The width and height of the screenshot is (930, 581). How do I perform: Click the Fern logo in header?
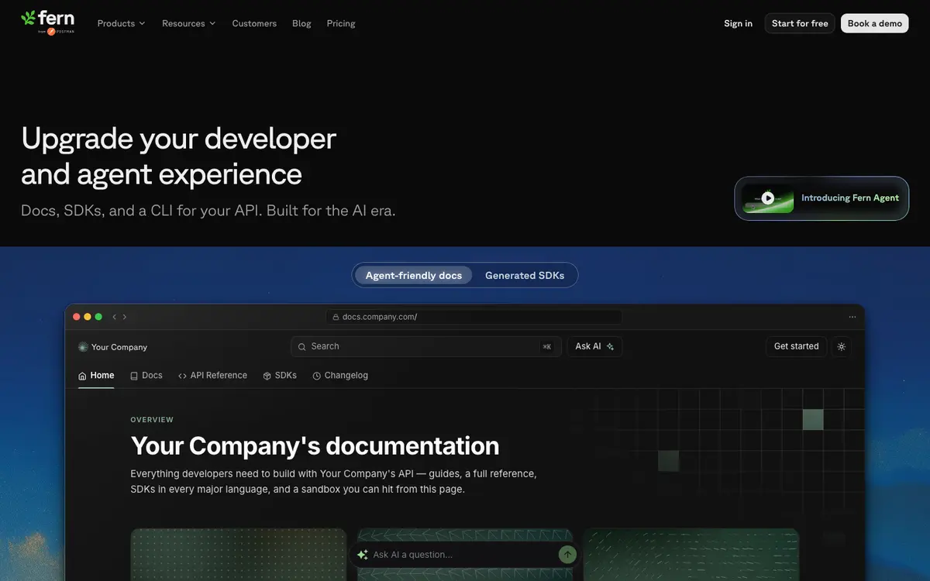[x=47, y=22]
